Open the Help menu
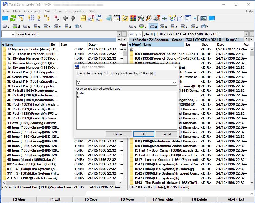This screenshot has height=203, width=255. click(249, 11)
